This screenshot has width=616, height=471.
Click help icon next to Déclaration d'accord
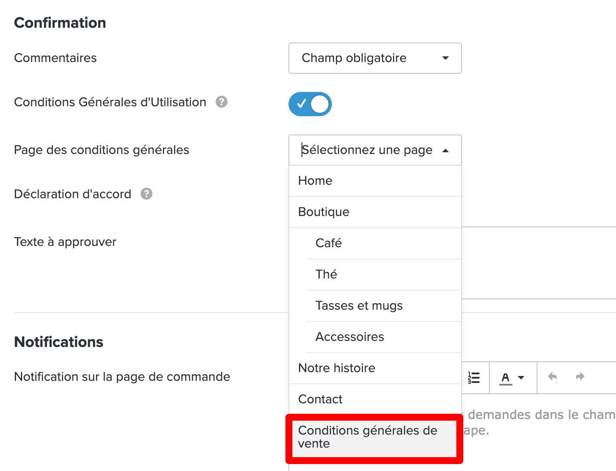pyautogui.click(x=147, y=194)
